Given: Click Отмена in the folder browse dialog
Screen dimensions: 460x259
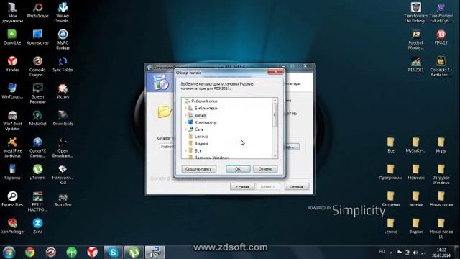Looking at the screenshot, I should 265,169.
